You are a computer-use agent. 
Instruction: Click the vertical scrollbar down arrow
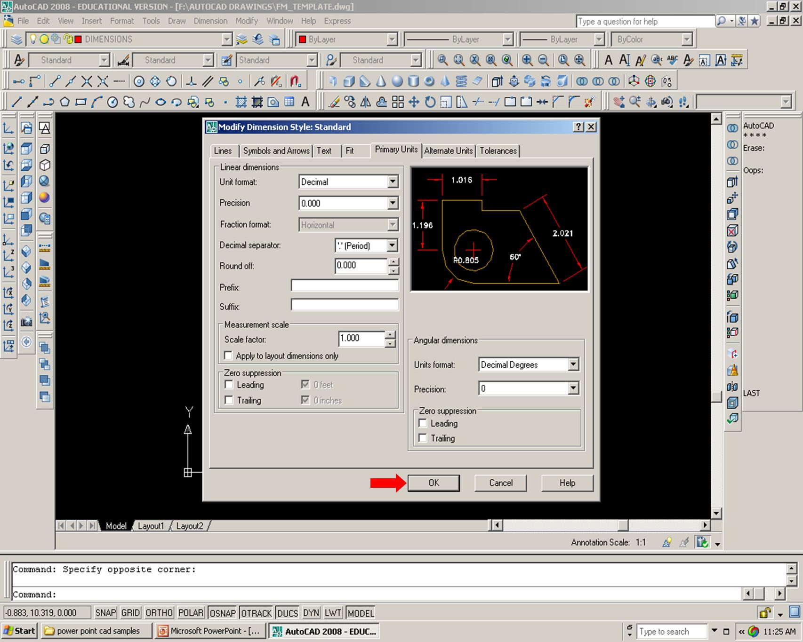pyautogui.click(x=716, y=513)
